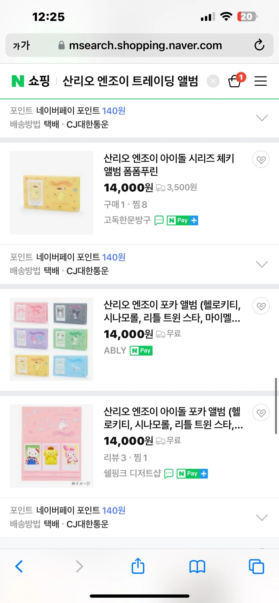Screen dimensions: 279x603
Task: Expand point info under 쉘핑크 디저트샵 listing
Action: click(x=262, y=518)
